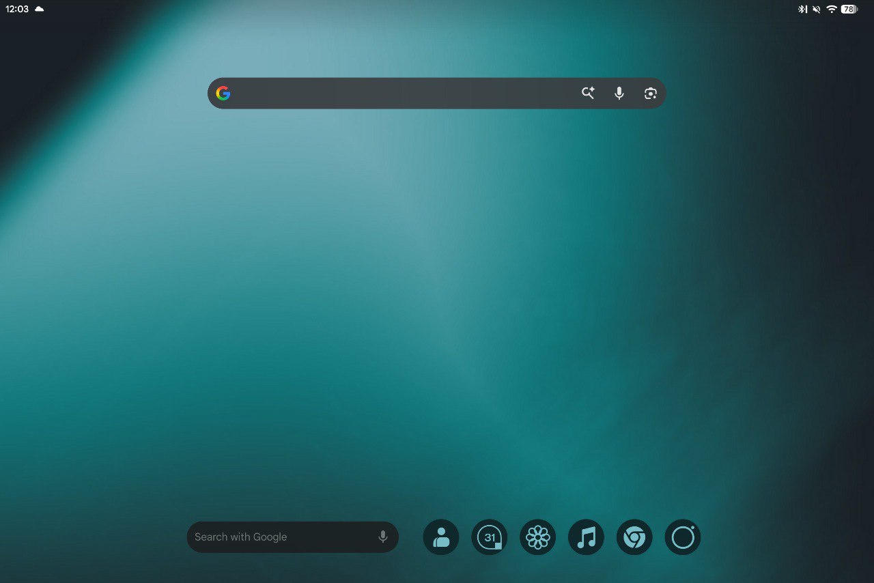Start a voice search from the top widget
This screenshot has height=583, width=874.
click(x=619, y=93)
